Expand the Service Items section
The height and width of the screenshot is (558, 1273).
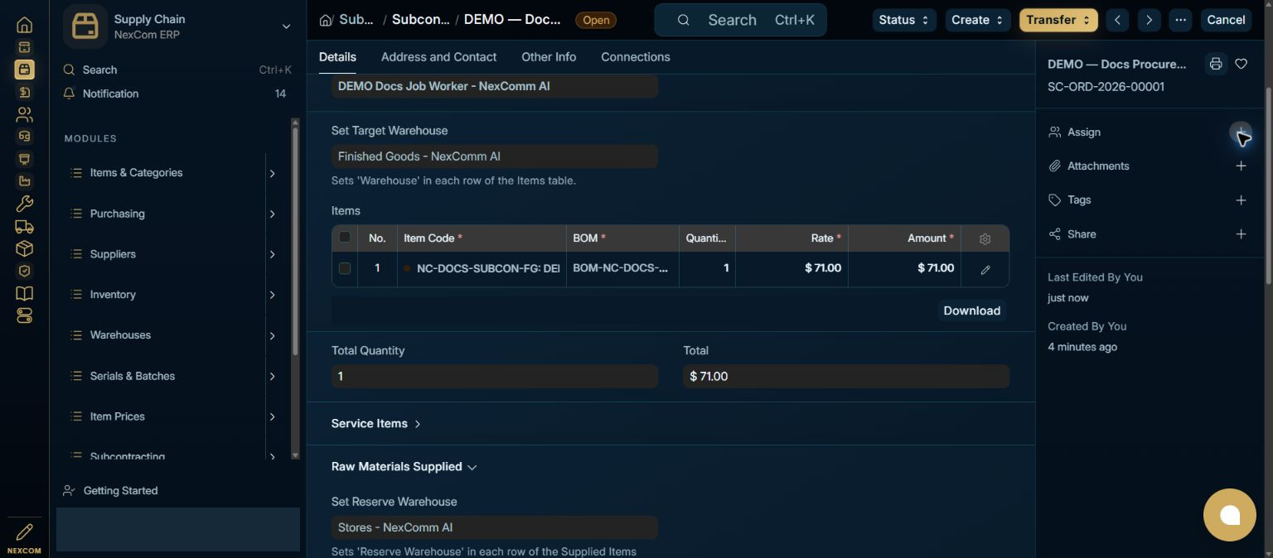[x=376, y=423]
